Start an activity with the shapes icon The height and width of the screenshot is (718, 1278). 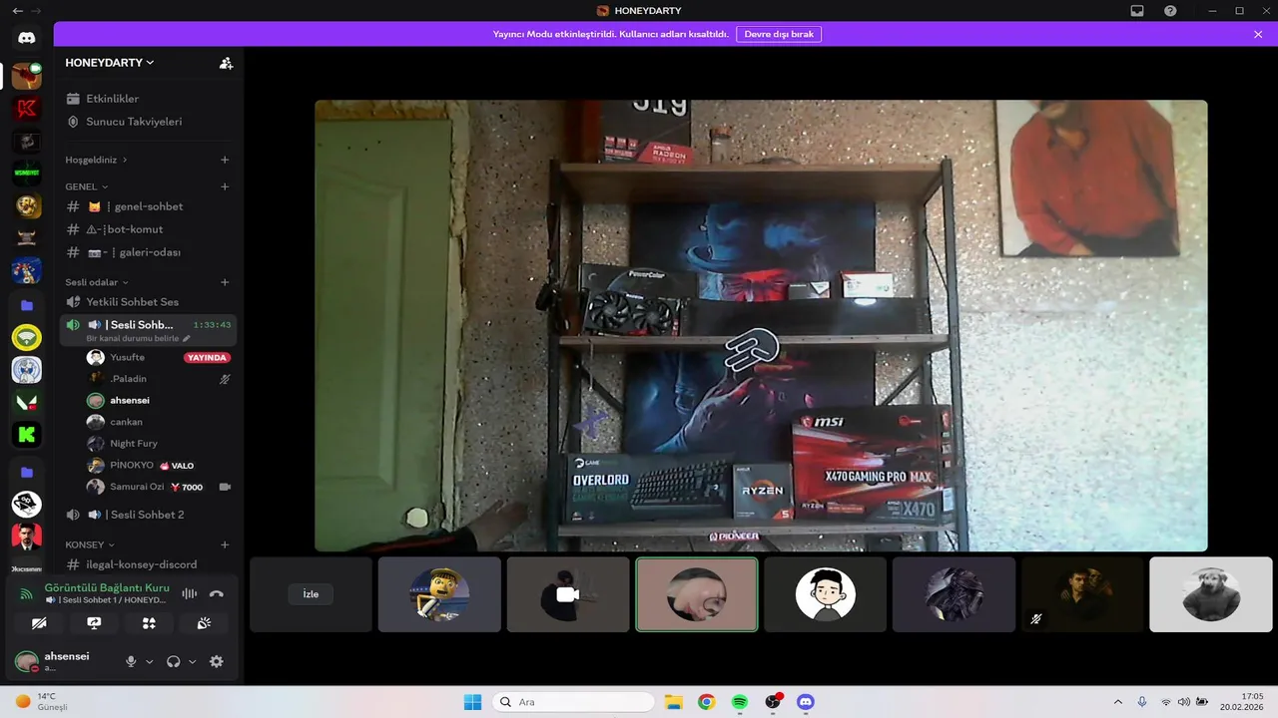coord(149,623)
